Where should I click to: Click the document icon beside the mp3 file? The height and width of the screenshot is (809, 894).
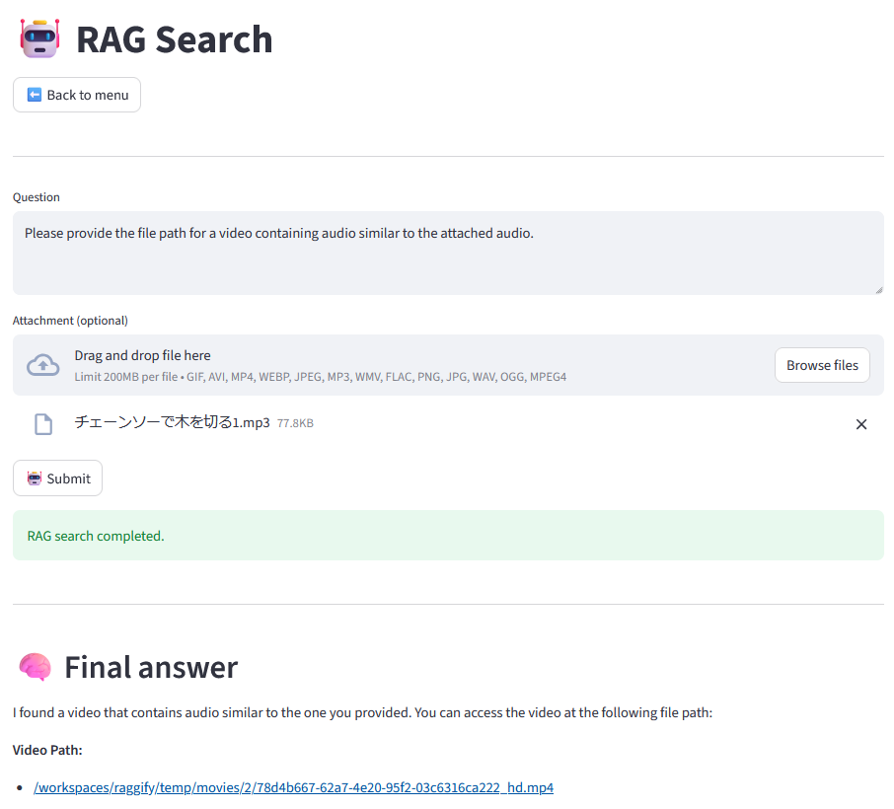(43, 424)
